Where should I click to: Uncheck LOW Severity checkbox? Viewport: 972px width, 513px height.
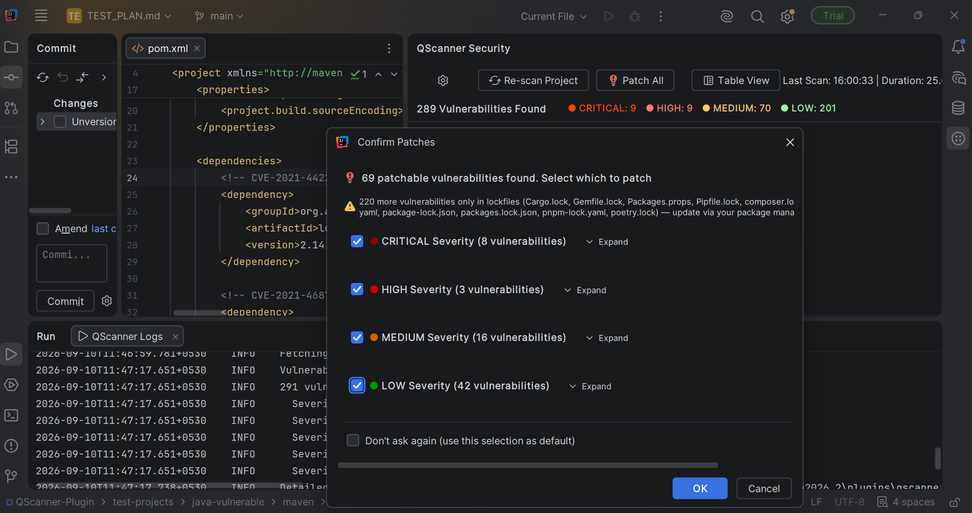click(357, 386)
